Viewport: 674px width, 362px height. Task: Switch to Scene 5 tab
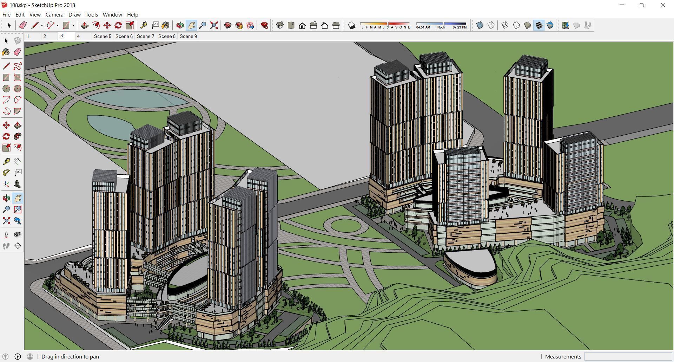[103, 36]
